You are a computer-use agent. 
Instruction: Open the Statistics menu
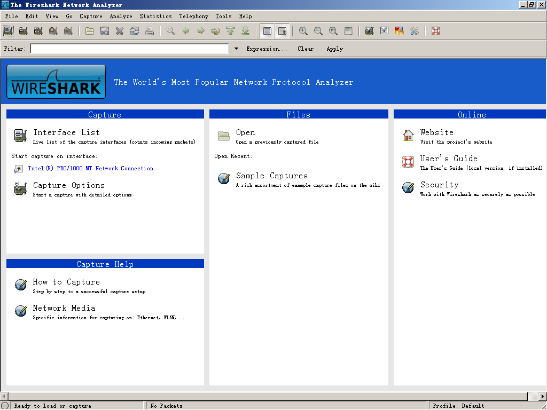click(x=155, y=17)
